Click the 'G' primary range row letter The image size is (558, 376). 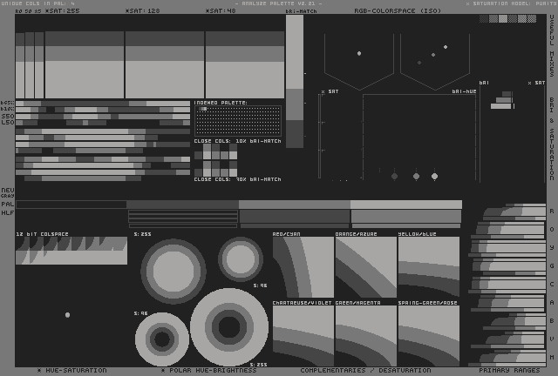pos(552,265)
